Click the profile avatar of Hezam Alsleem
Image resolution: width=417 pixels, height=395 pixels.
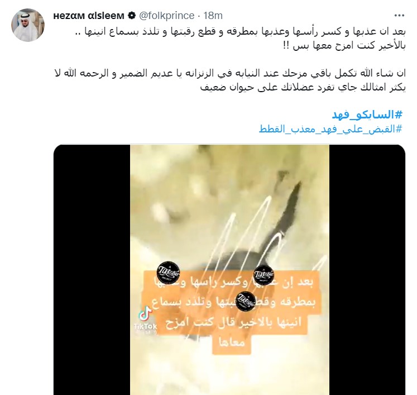[x=28, y=25]
